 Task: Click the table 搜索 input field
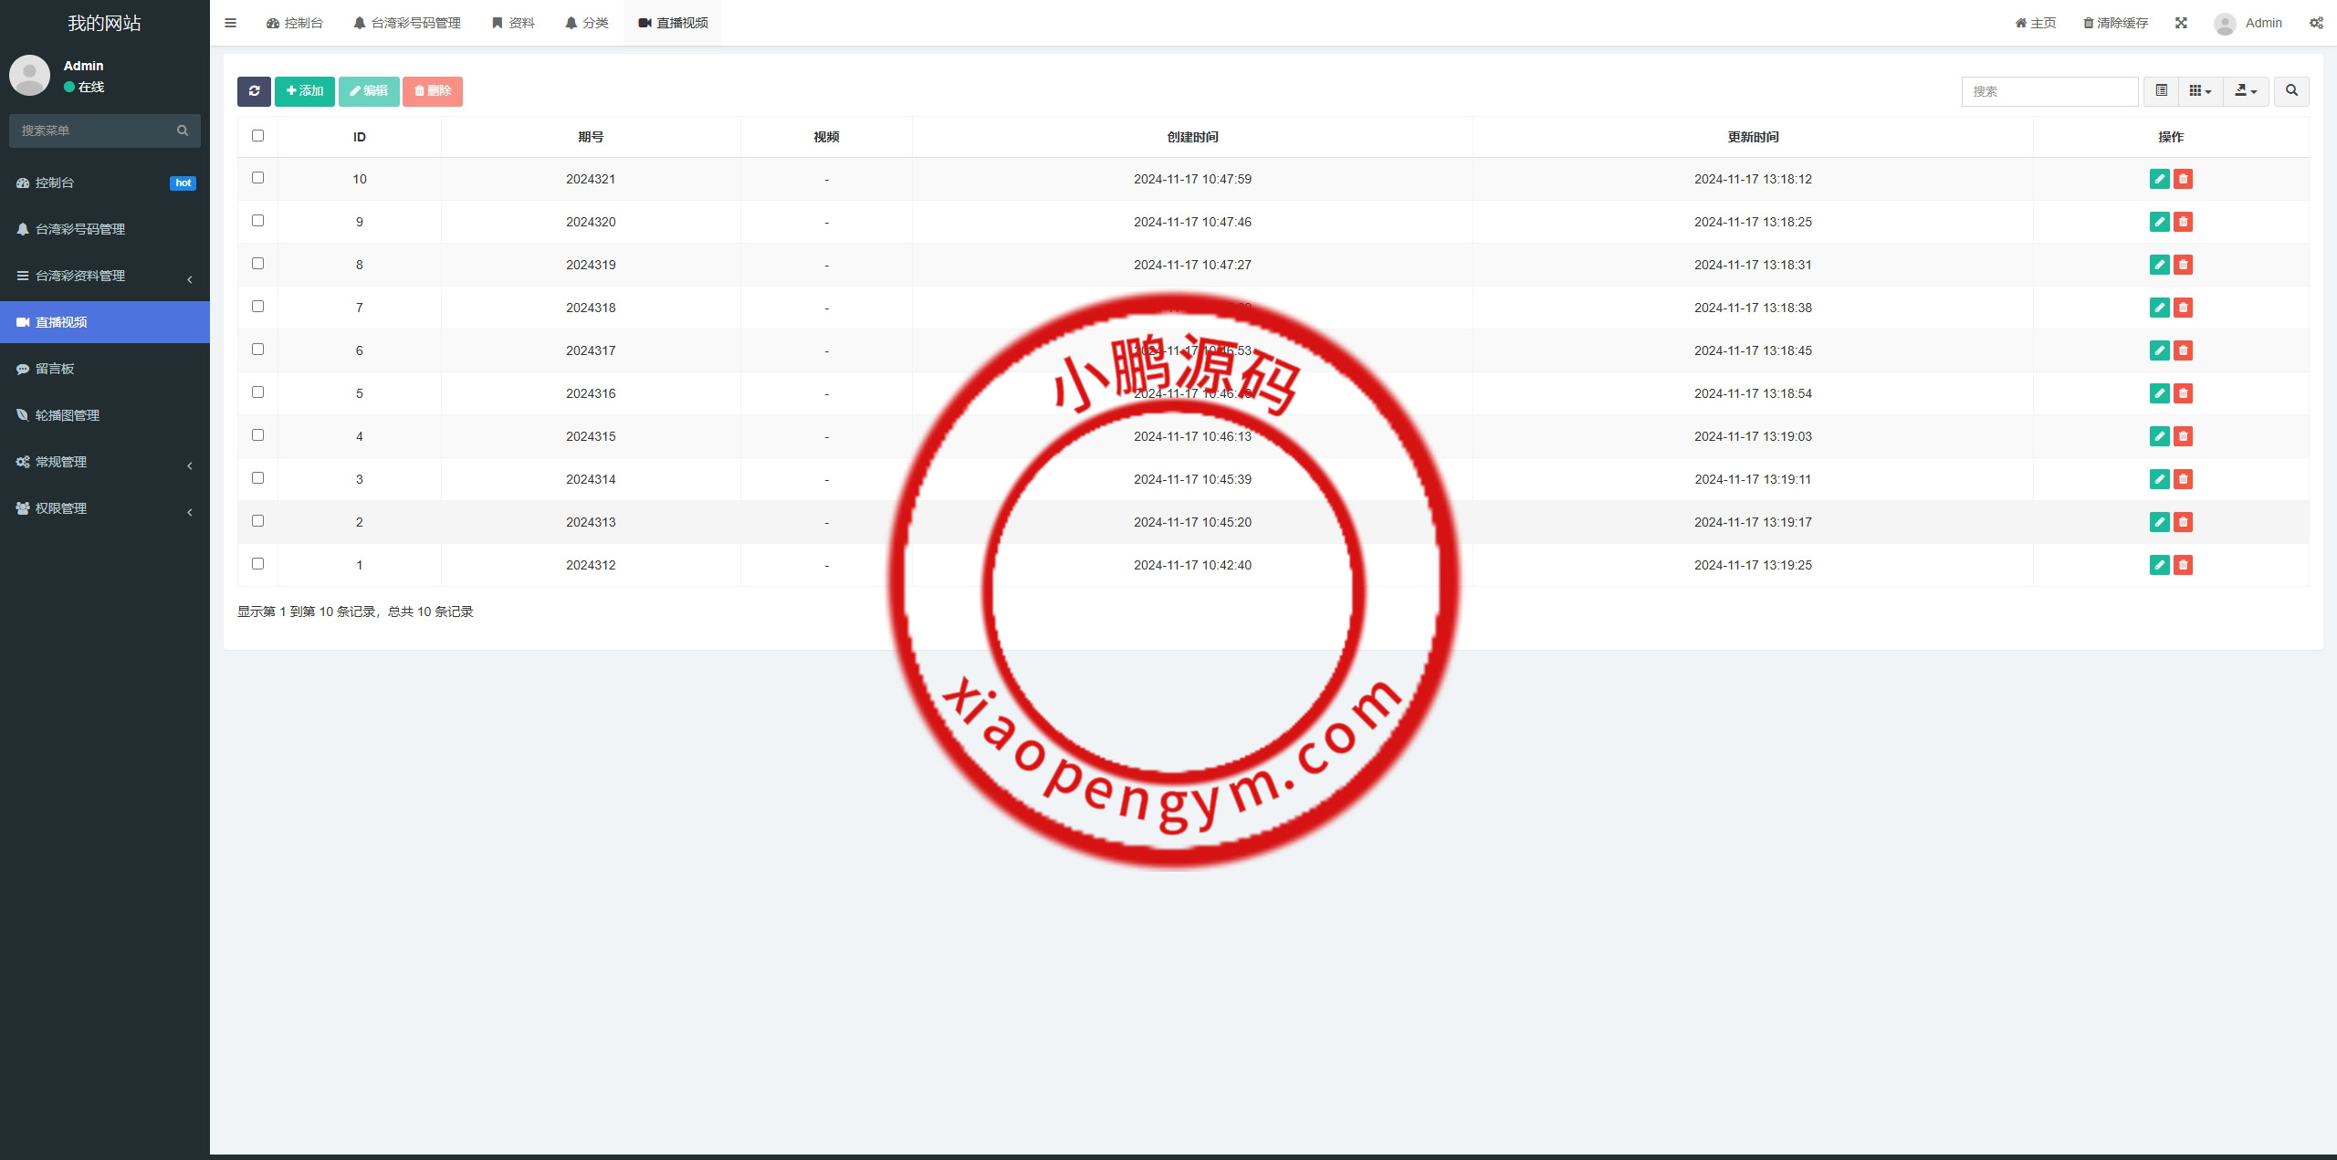2049,91
